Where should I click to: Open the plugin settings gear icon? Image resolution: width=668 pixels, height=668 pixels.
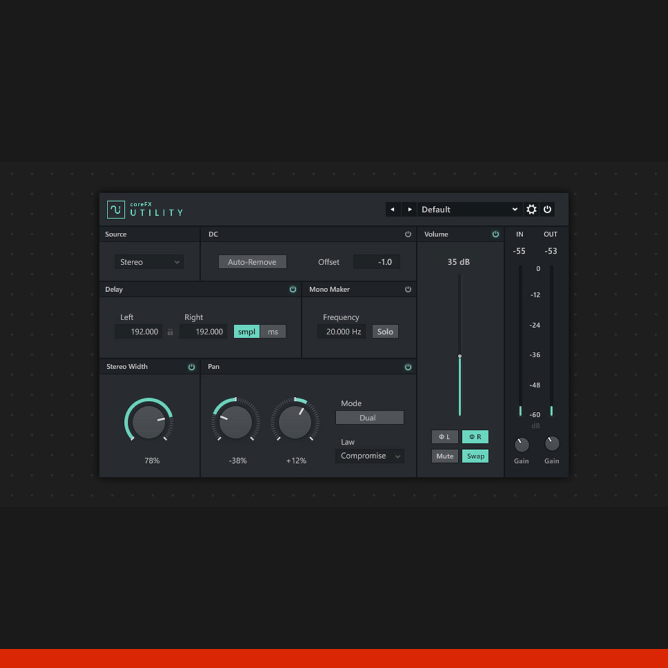tap(531, 209)
